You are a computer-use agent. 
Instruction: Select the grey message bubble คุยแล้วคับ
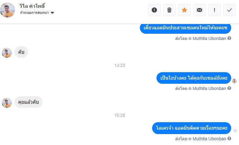click(29, 102)
